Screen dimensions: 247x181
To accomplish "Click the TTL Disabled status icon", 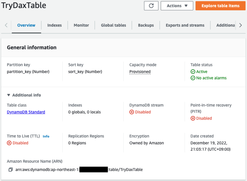I will (x=9, y=143).
